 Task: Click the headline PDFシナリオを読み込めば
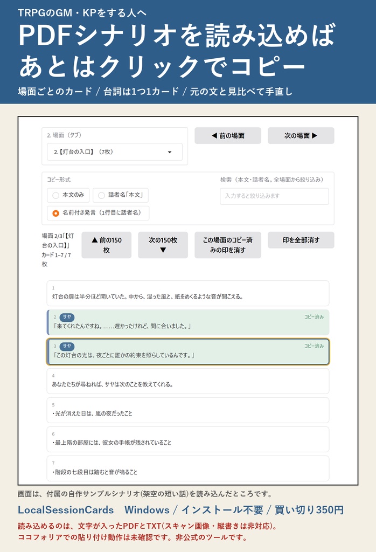[x=177, y=35]
